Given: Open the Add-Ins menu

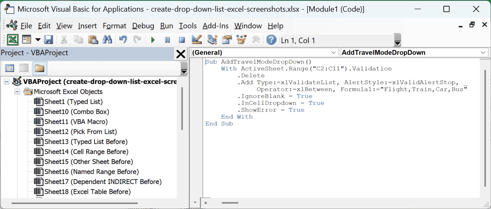Looking at the screenshot, I should 216,25.
